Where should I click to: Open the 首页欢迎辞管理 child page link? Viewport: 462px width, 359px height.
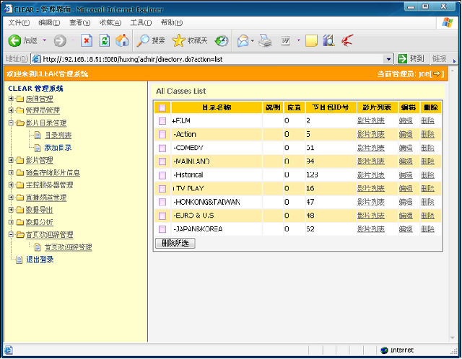click(x=68, y=247)
